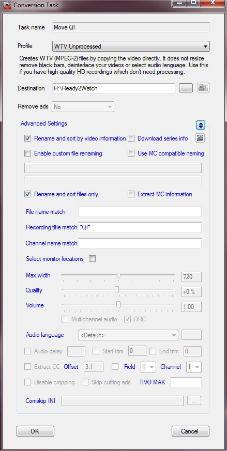Expand the Remove ads dropdown

83,107
